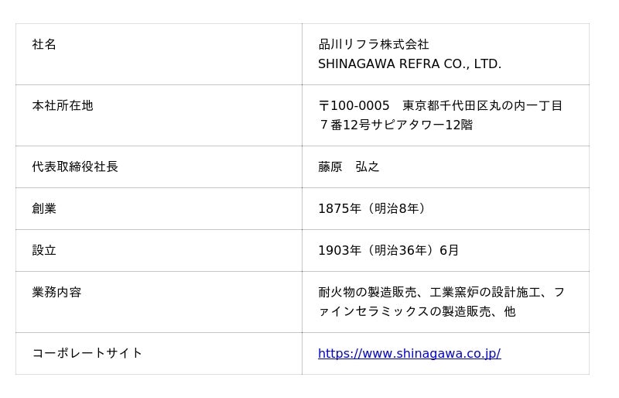The image size is (619, 398).
Task: Click the 業務内容 row label
Action: tap(56, 293)
